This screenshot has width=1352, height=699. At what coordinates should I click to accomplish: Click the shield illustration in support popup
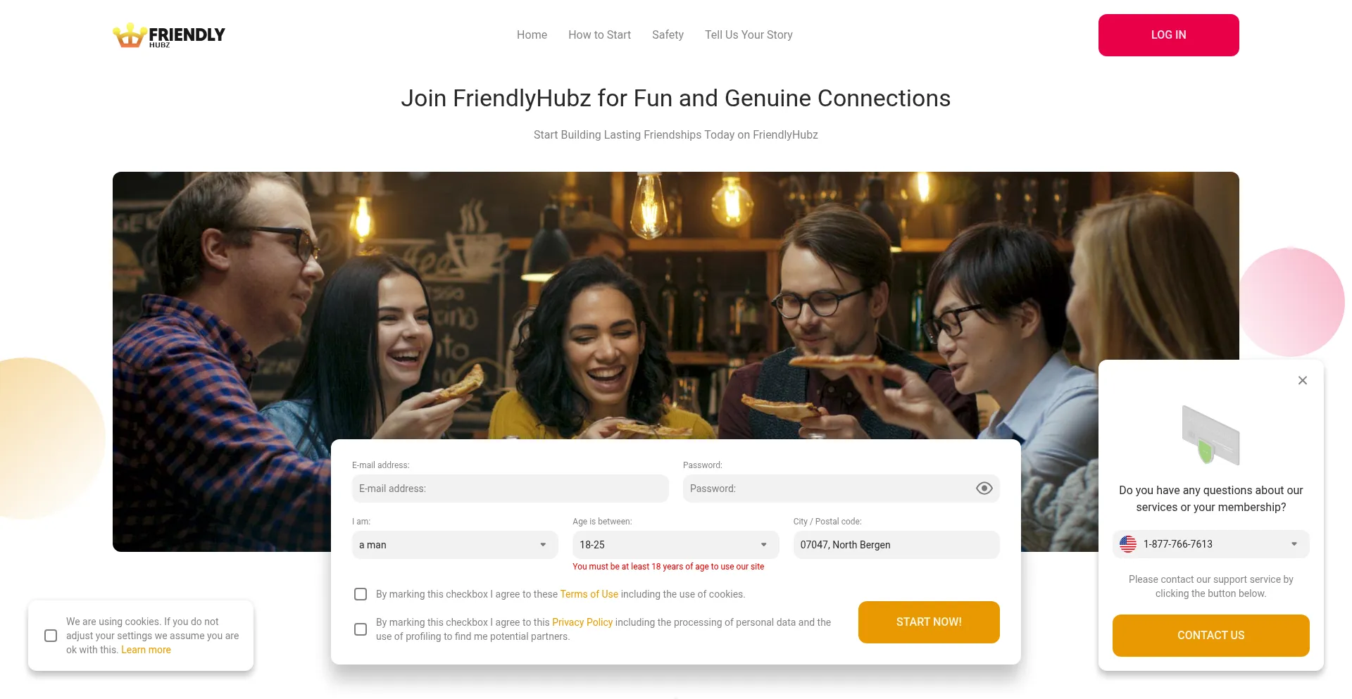point(1210,435)
